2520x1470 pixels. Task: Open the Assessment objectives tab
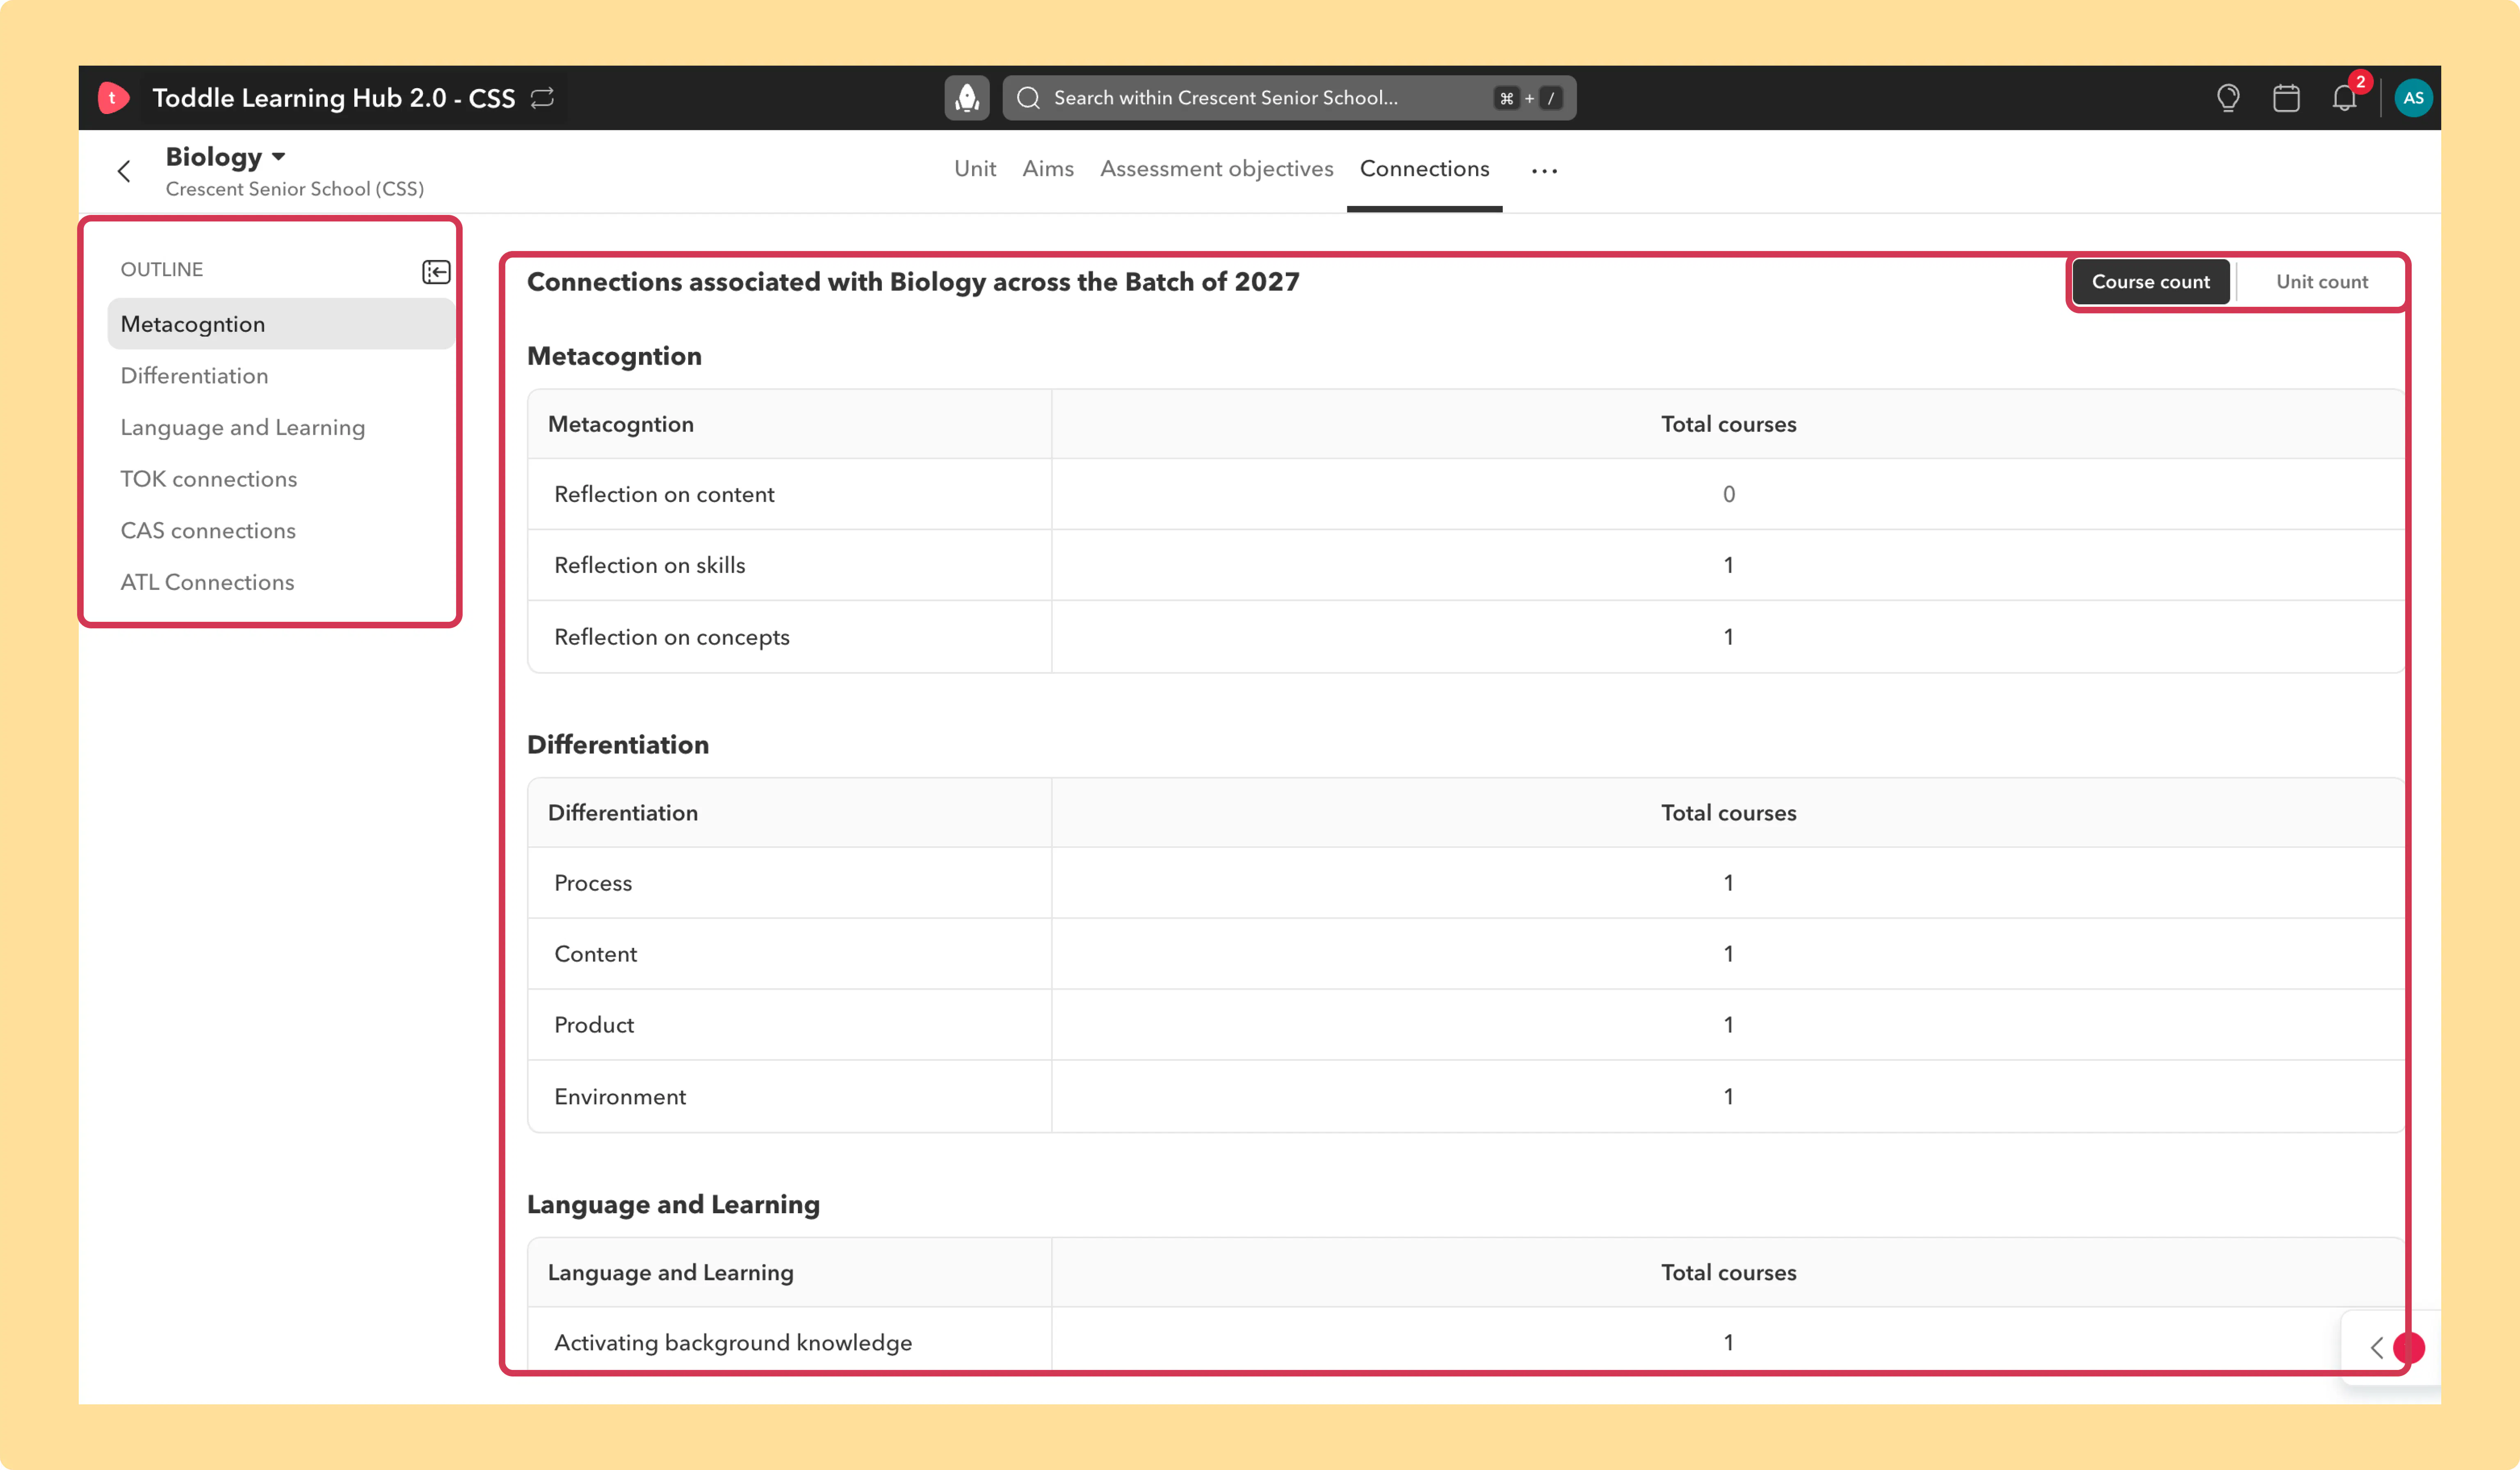tap(1217, 169)
